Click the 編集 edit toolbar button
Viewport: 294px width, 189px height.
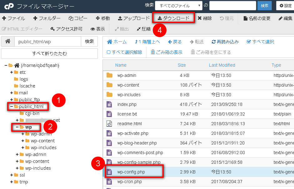point(285,18)
